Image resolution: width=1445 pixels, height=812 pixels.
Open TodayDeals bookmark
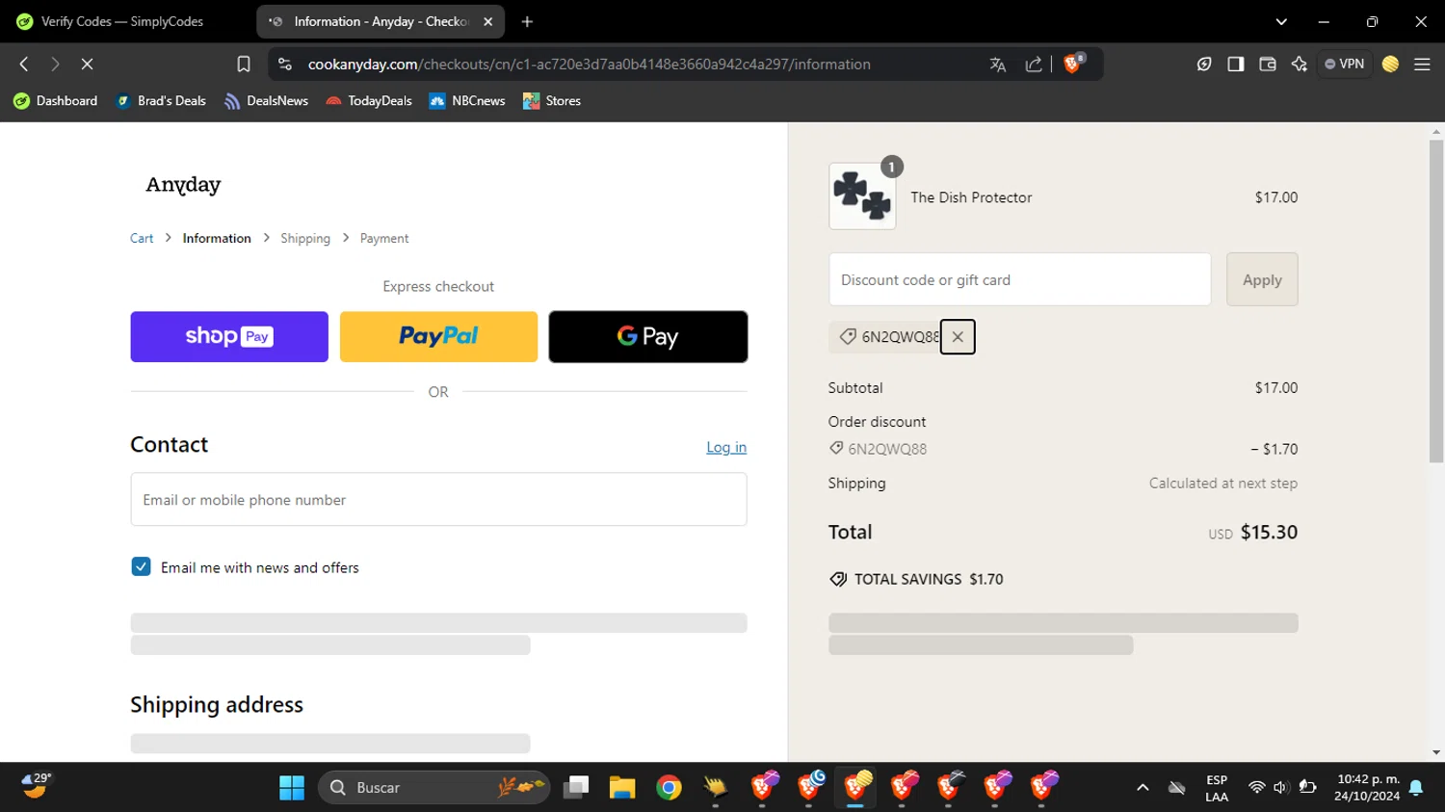click(369, 101)
